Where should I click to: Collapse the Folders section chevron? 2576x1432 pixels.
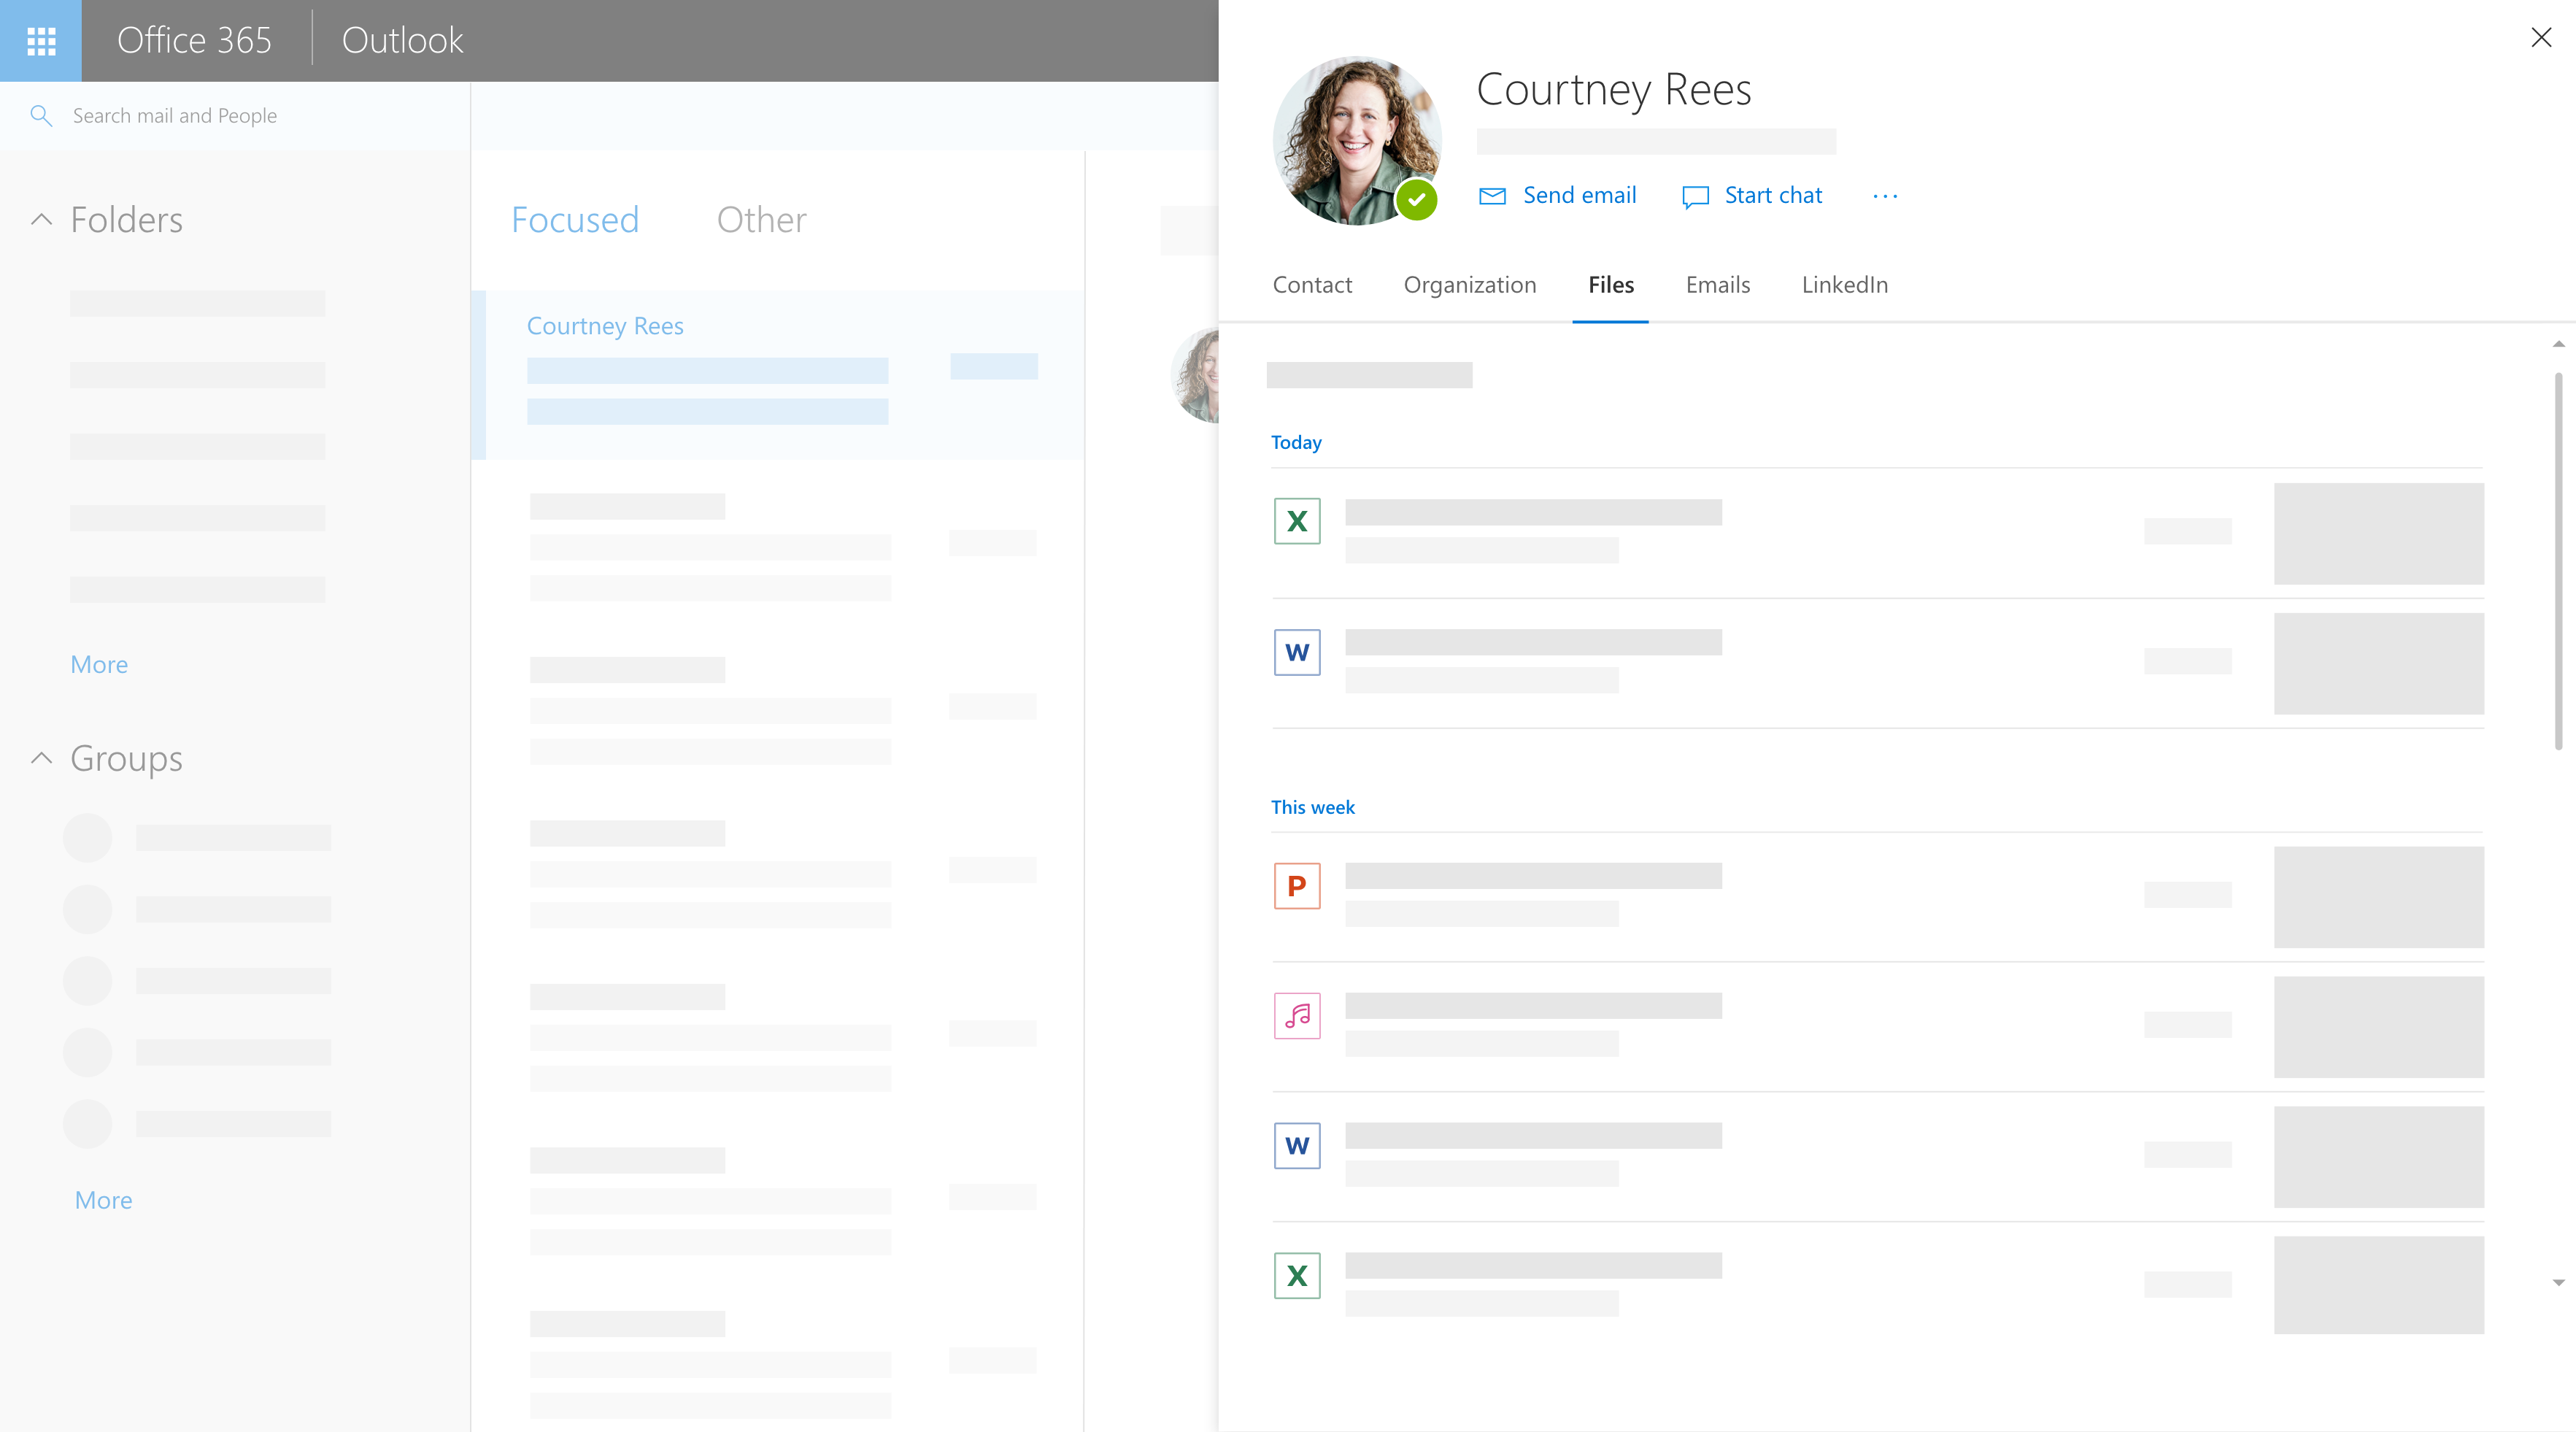click(x=41, y=219)
